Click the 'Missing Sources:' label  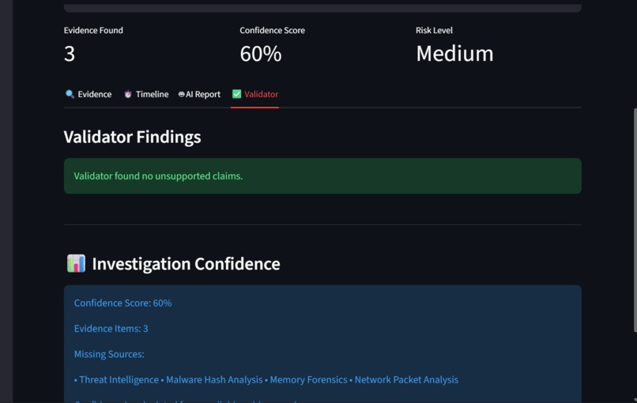point(109,354)
